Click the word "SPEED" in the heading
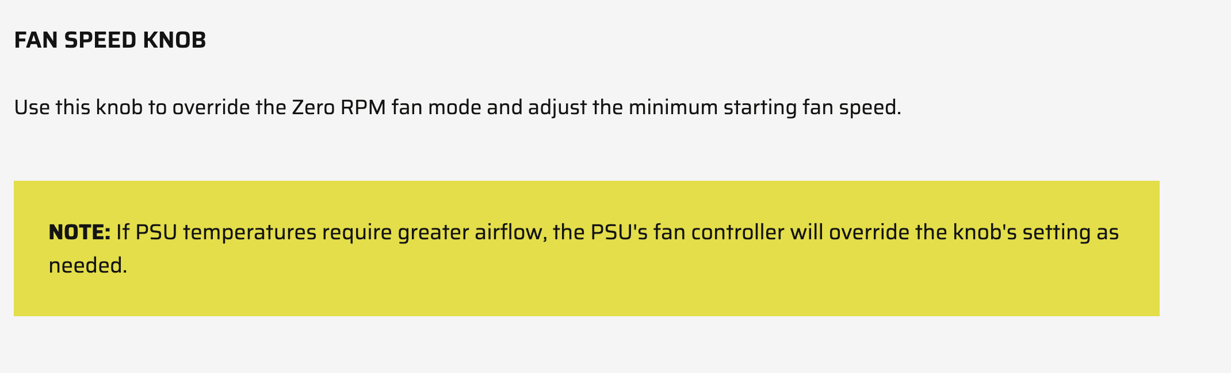Image resolution: width=1231 pixels, height=373 pixels. [x=100, y=41]
